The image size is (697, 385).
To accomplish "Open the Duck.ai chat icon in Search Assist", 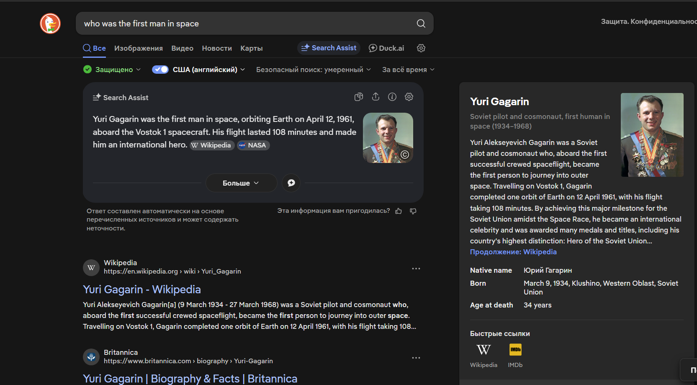I will click(291, 183).
